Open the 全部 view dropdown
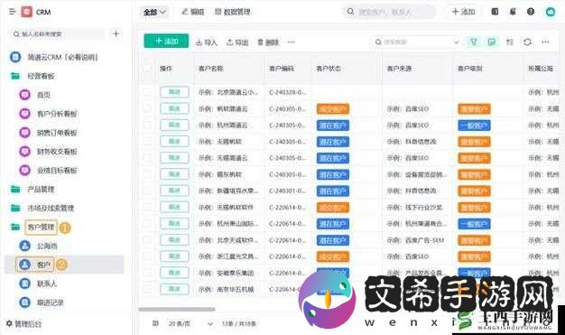 (154, 12)
